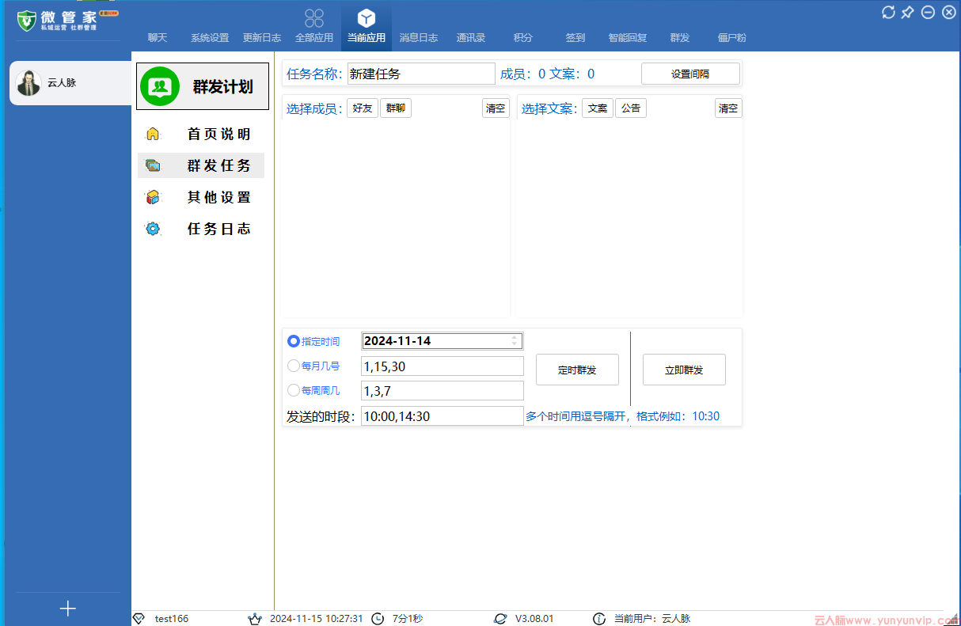Click the pin icon at top right
Screen dimensions: 961x626
tap(907, 12)
